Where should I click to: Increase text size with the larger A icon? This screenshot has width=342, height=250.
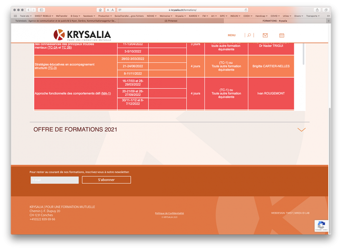click(x=113, y=10)
